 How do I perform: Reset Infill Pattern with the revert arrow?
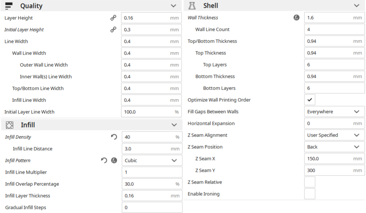coord(104,160)
